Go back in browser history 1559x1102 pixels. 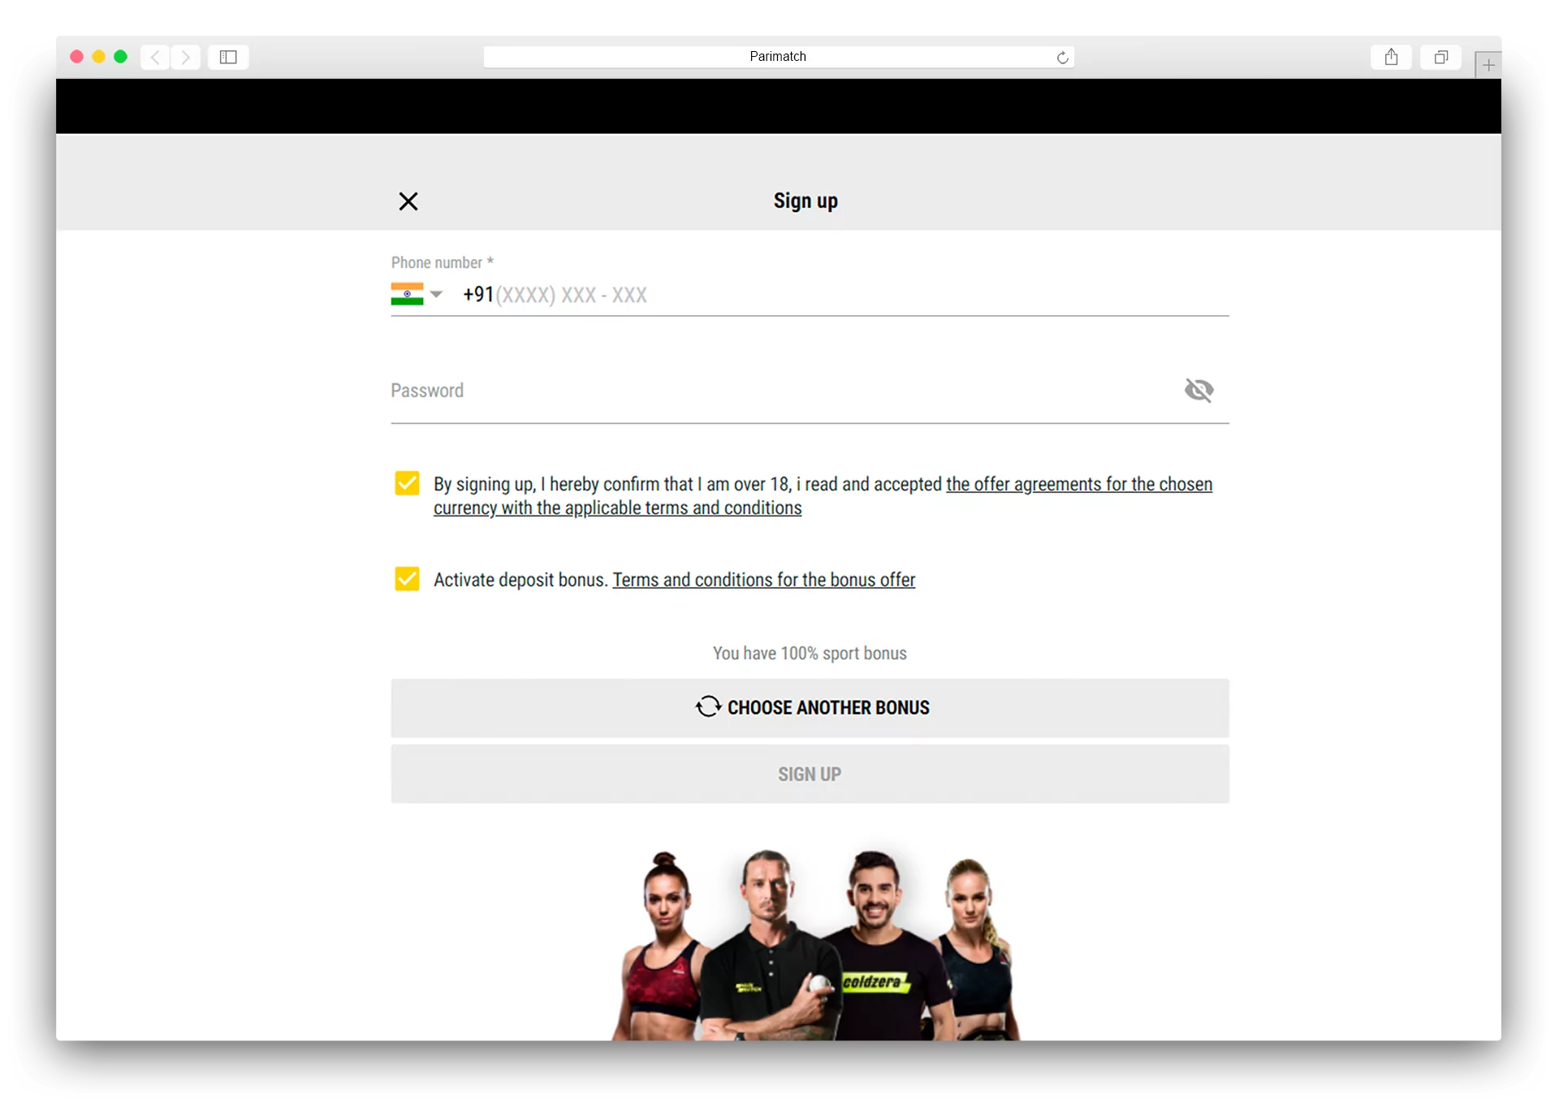tap(155, 57)
